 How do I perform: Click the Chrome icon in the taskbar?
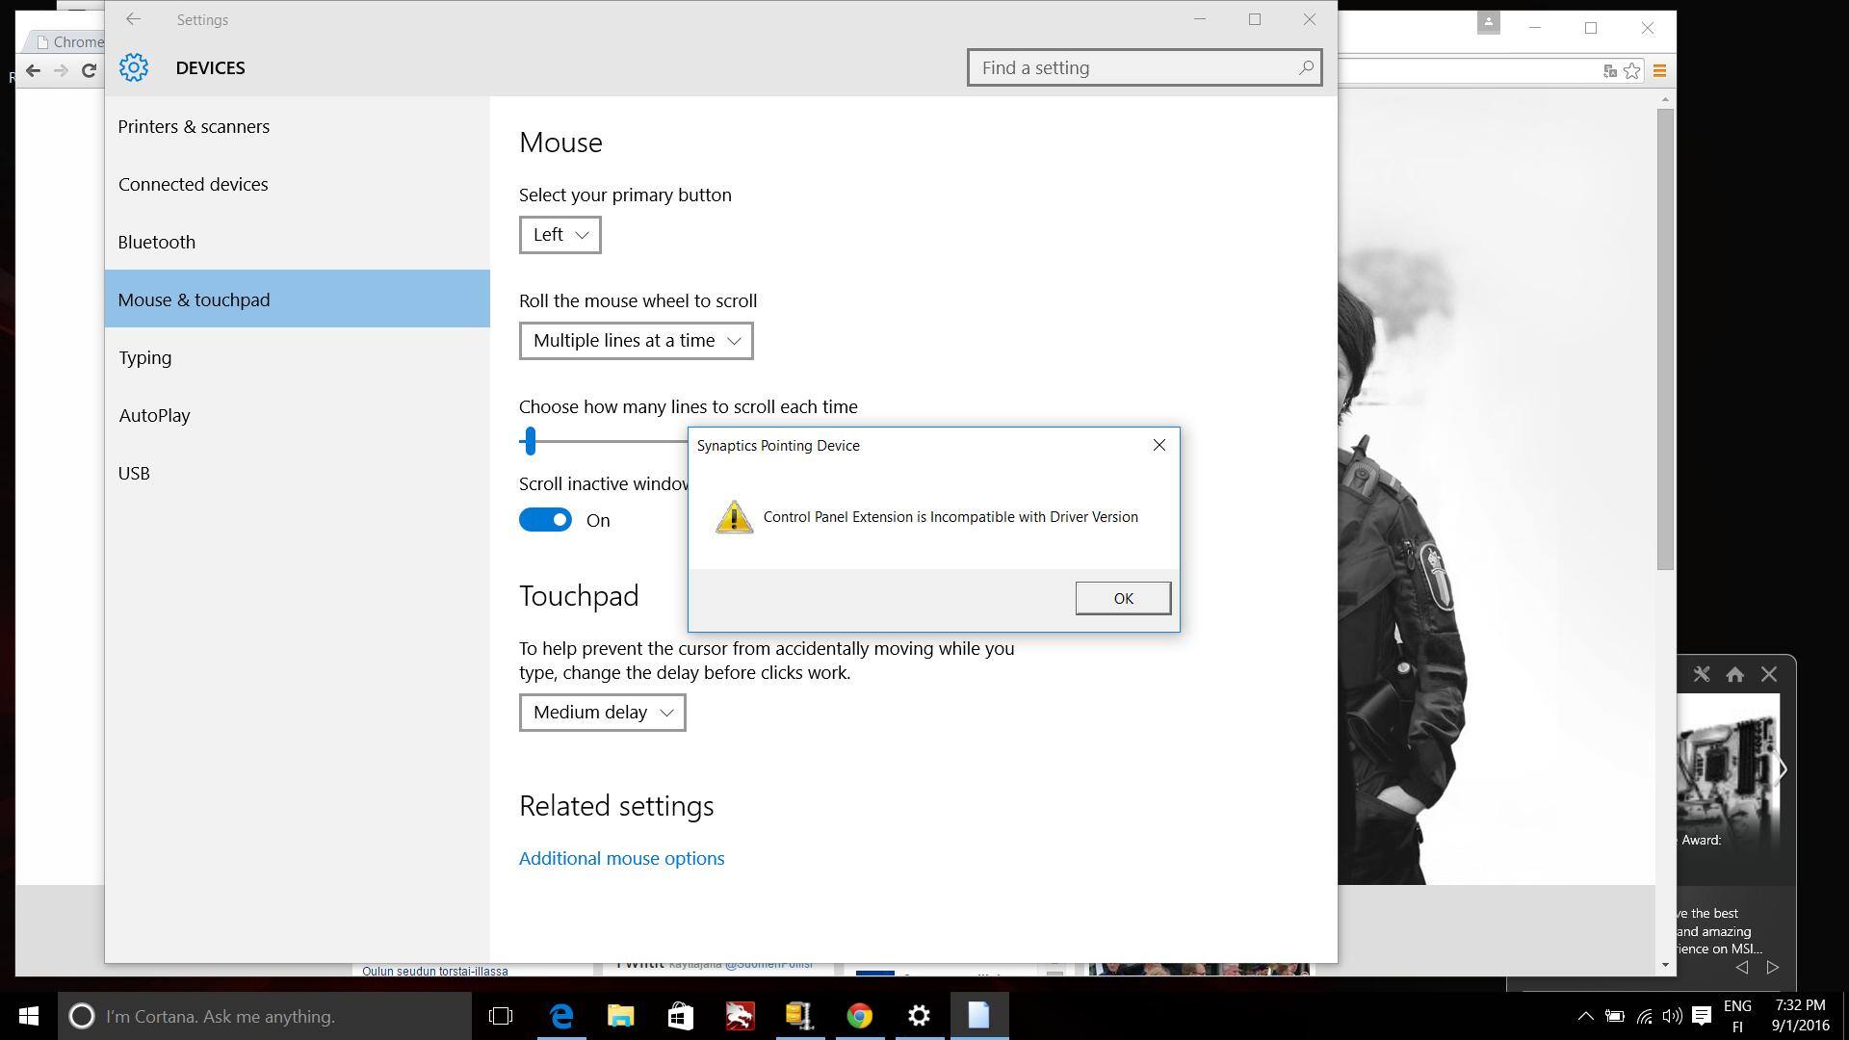click(859, 1016)
